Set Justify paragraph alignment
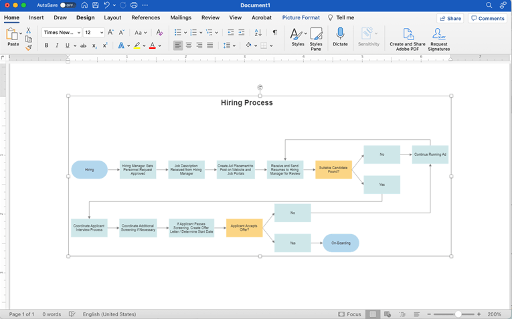The width and height of the screenshot is (512, 319). [x=210, y=45]
